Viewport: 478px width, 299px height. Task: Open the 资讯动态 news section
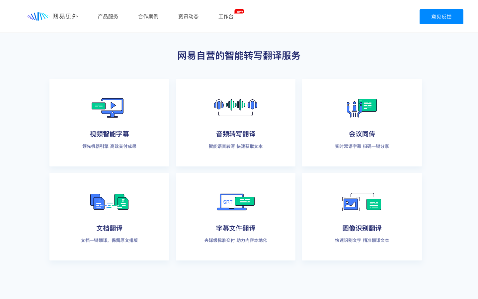188,17
